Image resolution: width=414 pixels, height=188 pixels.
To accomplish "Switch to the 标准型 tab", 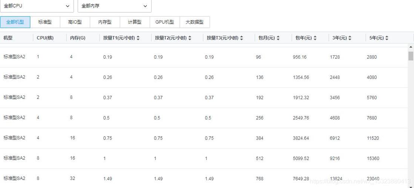I will click(45, 22).
